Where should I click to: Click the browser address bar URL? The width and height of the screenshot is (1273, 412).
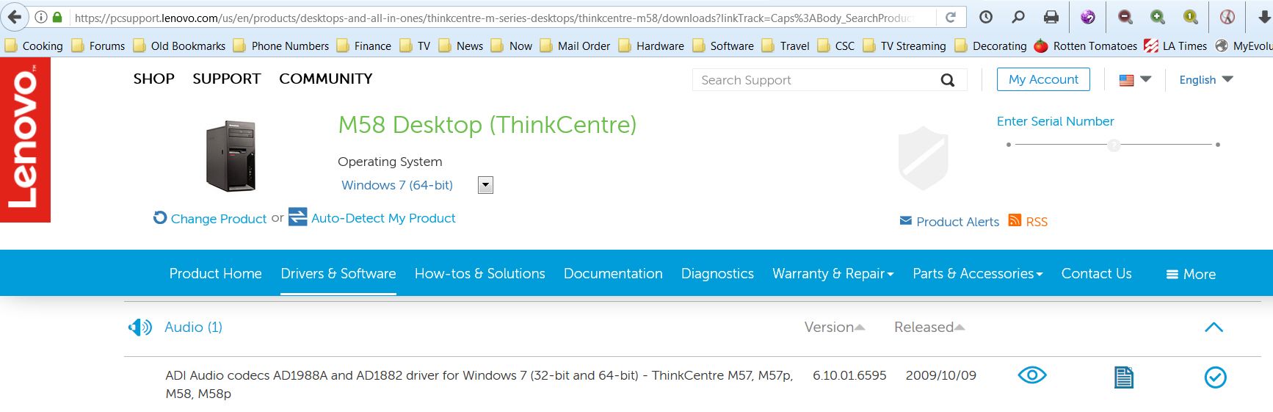coord(492,18)
